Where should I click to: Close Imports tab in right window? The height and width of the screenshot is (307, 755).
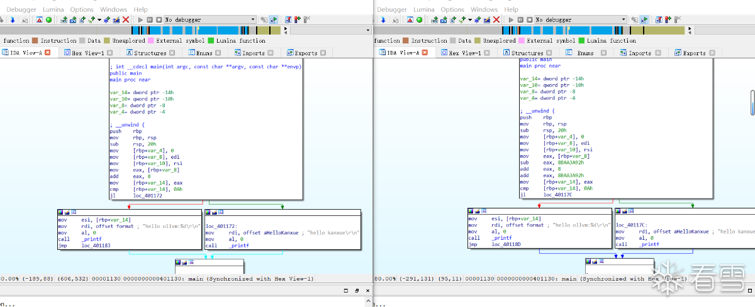tap(657, 53)
